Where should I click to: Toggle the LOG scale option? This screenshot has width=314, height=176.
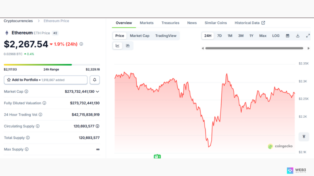click(276, 36)
